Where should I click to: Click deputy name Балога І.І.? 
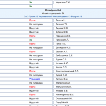tap(61, 20)
